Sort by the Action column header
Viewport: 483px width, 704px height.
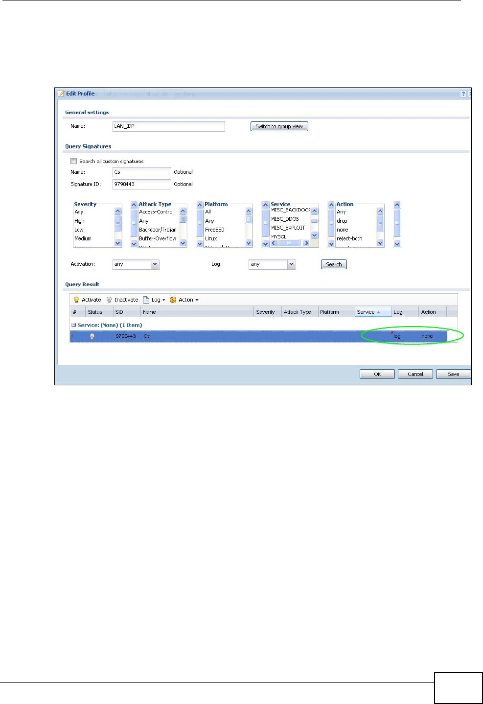[433, 312]
